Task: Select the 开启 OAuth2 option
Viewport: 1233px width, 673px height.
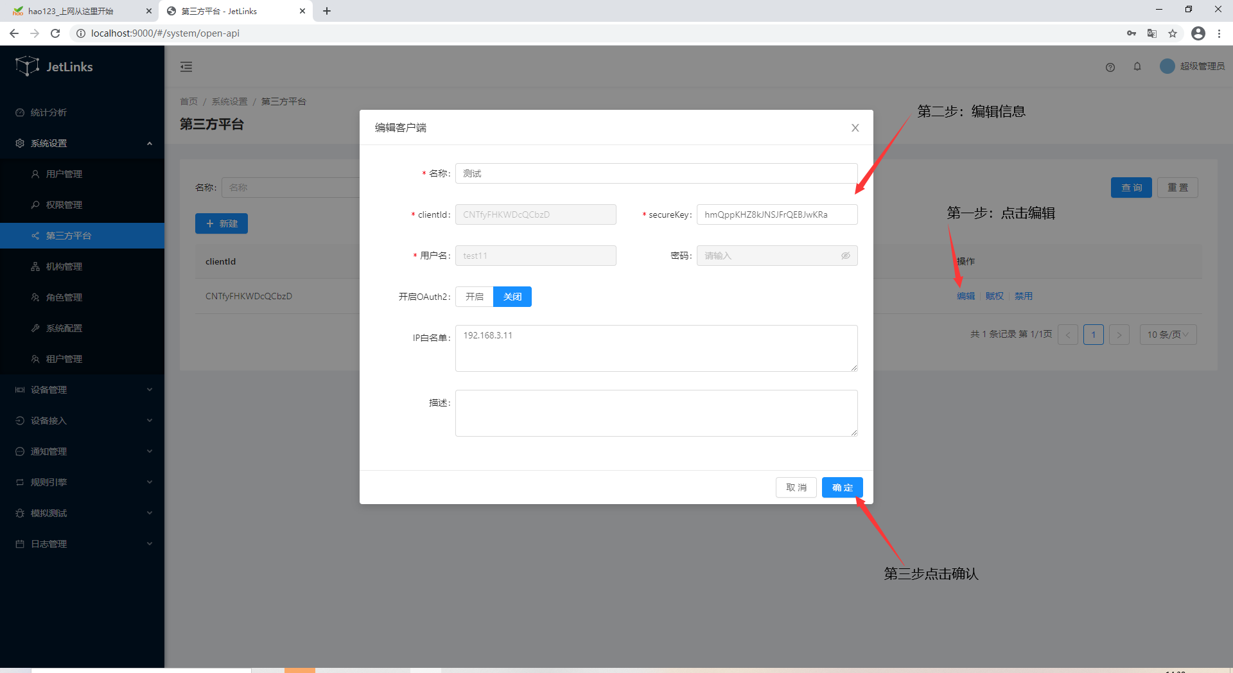Action: 475,297
